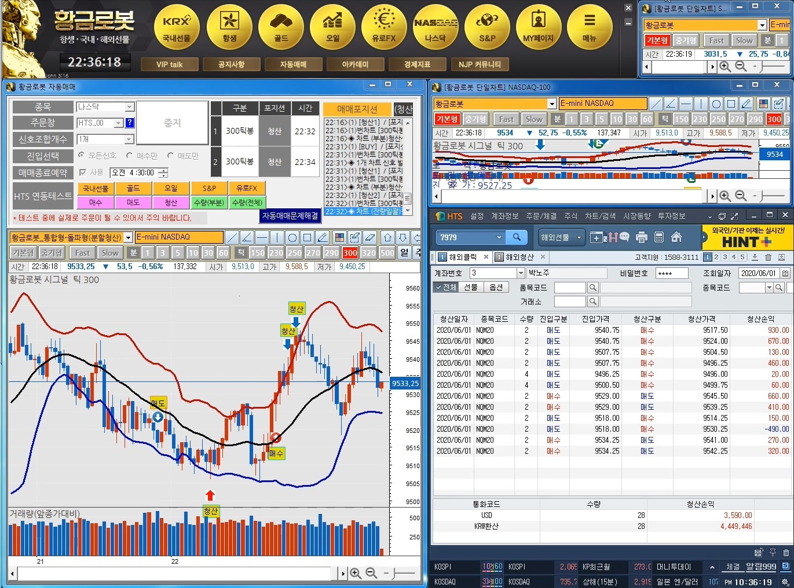
Task: Open the 골드 gold bars button
Action: [281, 27]
